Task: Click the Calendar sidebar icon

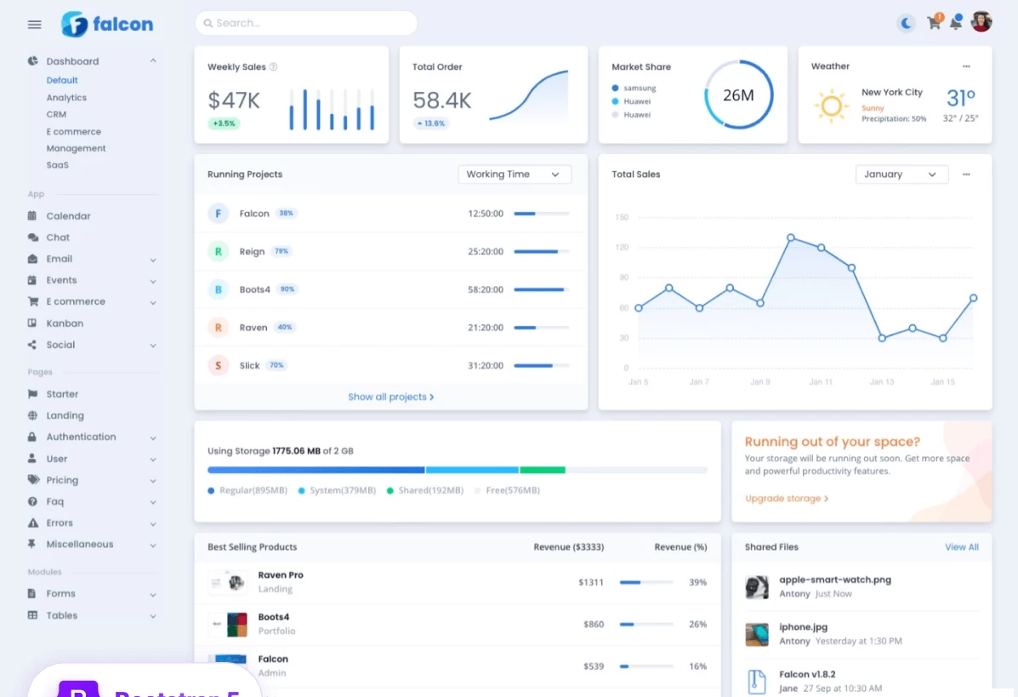Action: (x=31, y=215)
